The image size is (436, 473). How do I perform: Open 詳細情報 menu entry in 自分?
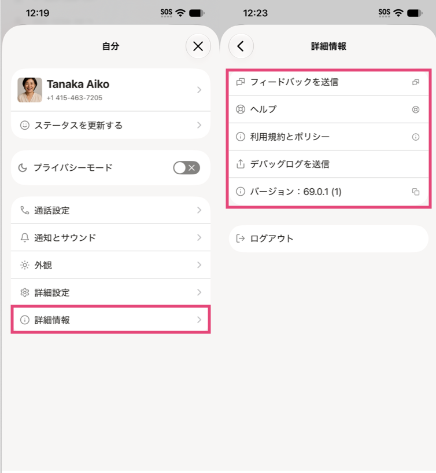[110, 320]
